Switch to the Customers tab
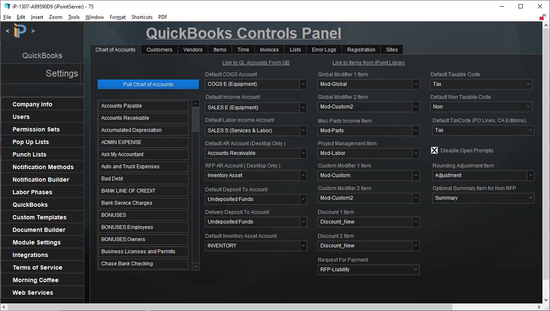The image size is (550, 311). click(159, 49)
